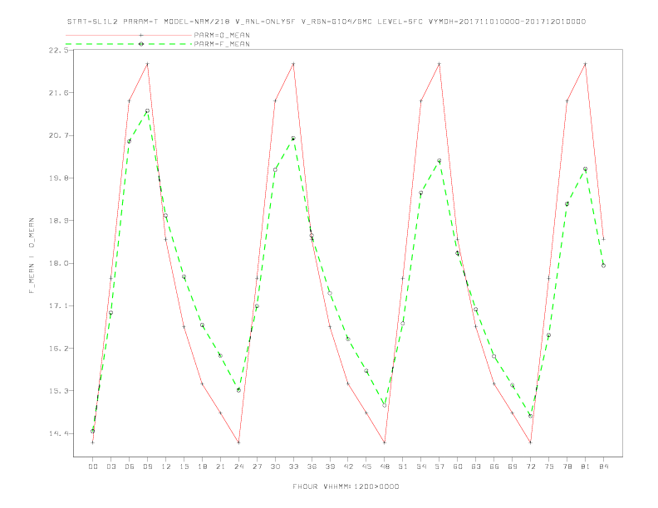
Task: Click the 33 forecast hour tick label
Action: (293, 466)
